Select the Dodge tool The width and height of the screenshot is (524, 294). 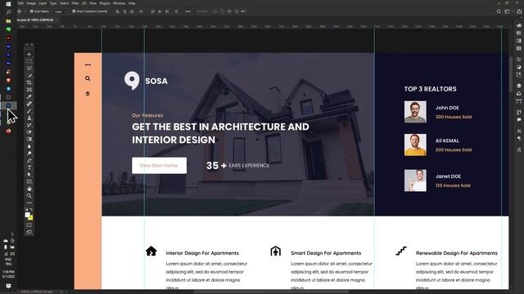[29, 154]
